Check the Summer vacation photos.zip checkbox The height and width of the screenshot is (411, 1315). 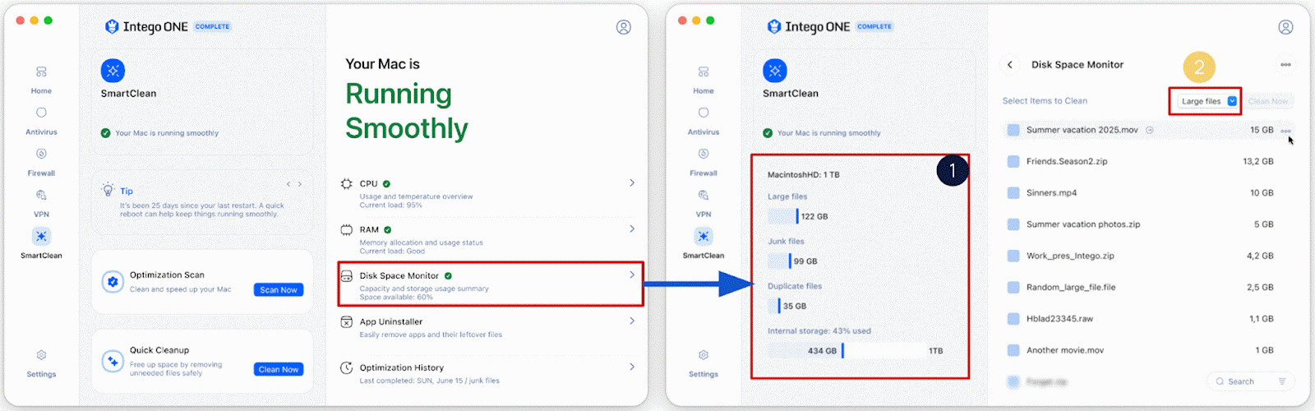click(1013, 224)
